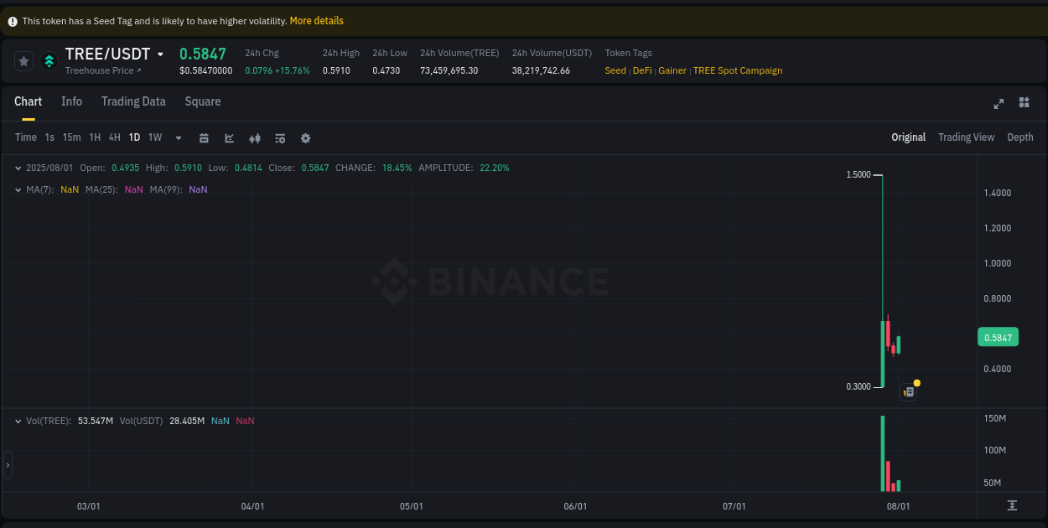The height and width of the screenshot is (528, 1048).
Task: Open the Square tab
Action: click(202, 101)
